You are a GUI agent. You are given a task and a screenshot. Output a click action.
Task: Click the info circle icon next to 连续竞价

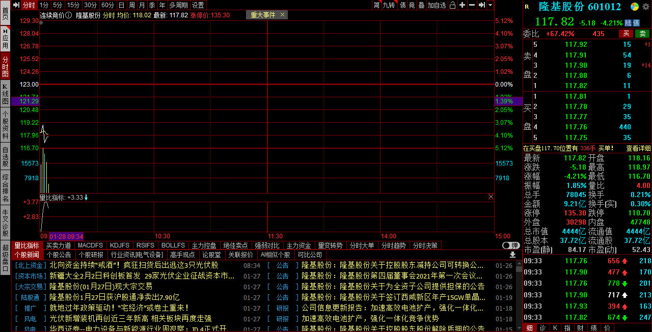69,15
